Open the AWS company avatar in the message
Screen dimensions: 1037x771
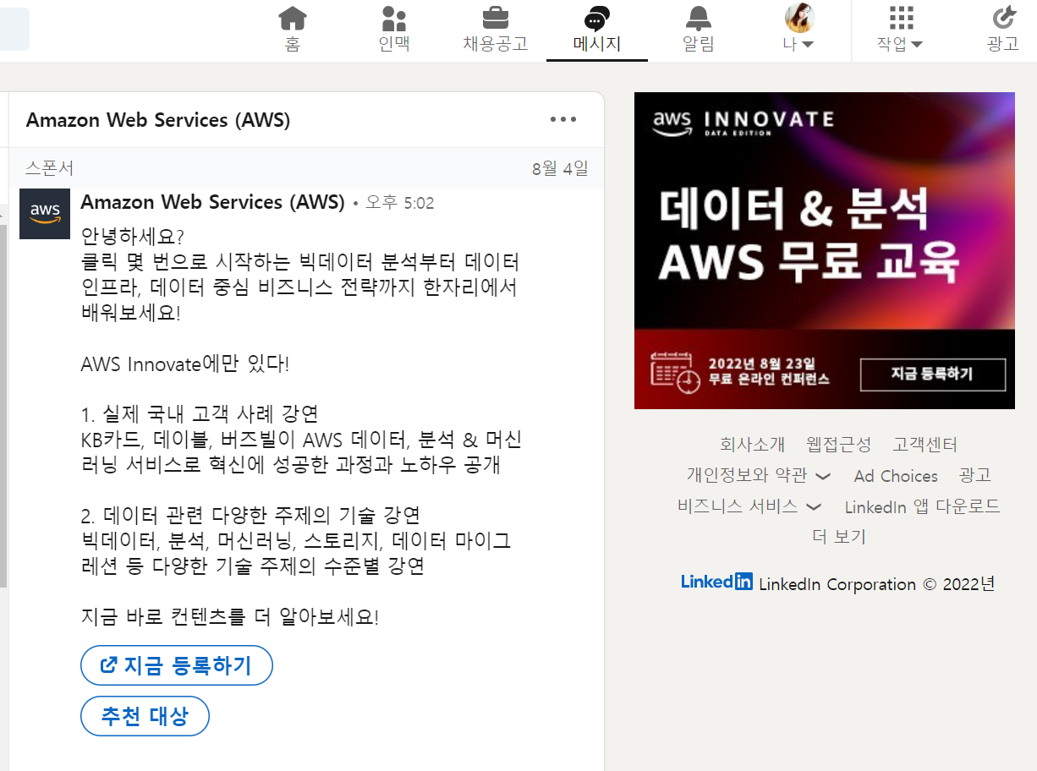[44, 214]
